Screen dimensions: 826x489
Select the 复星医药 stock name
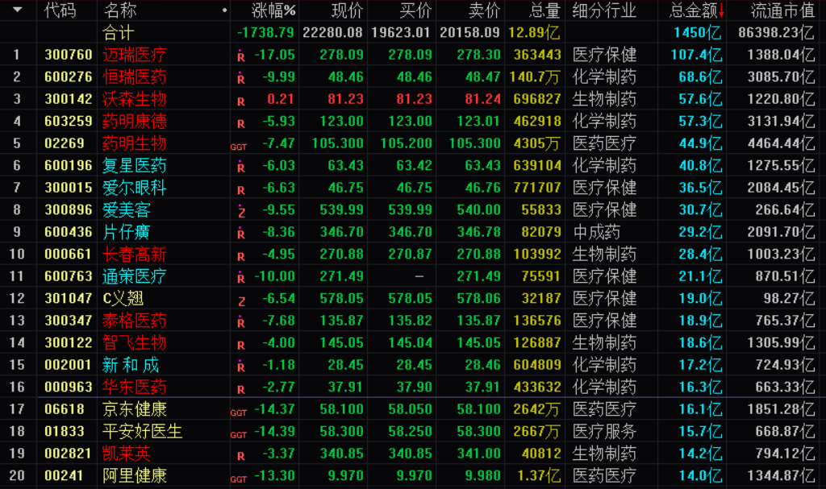[135, 165]
